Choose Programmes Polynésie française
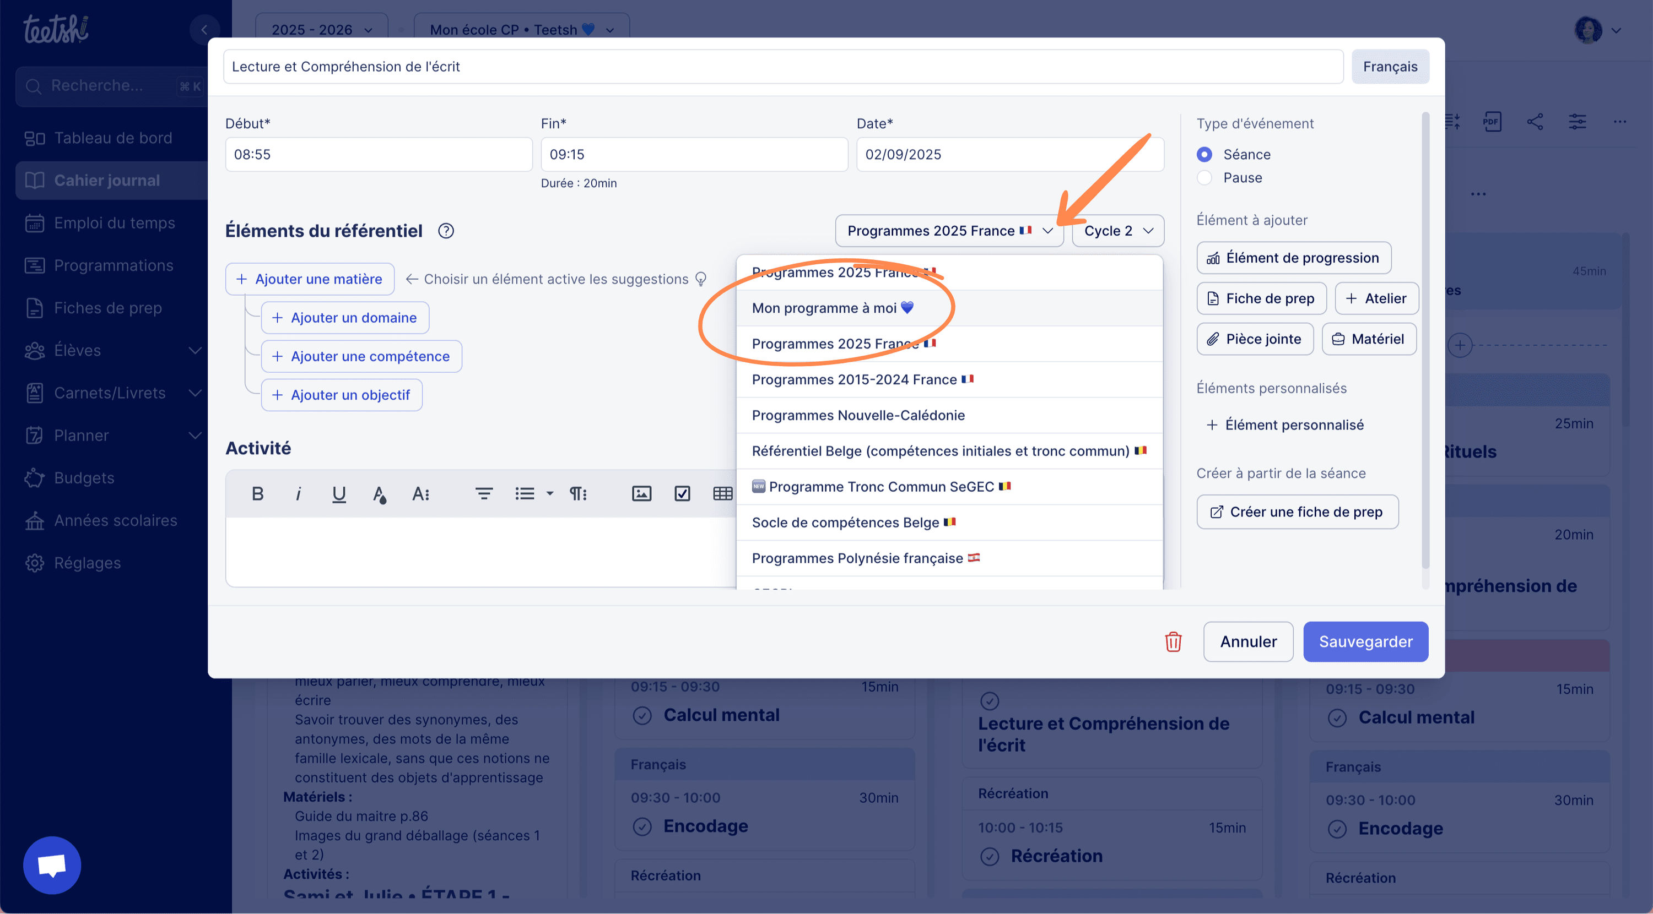Image resolution: width=1653 pixels, height=914 pixels. [x=949, y=558]
